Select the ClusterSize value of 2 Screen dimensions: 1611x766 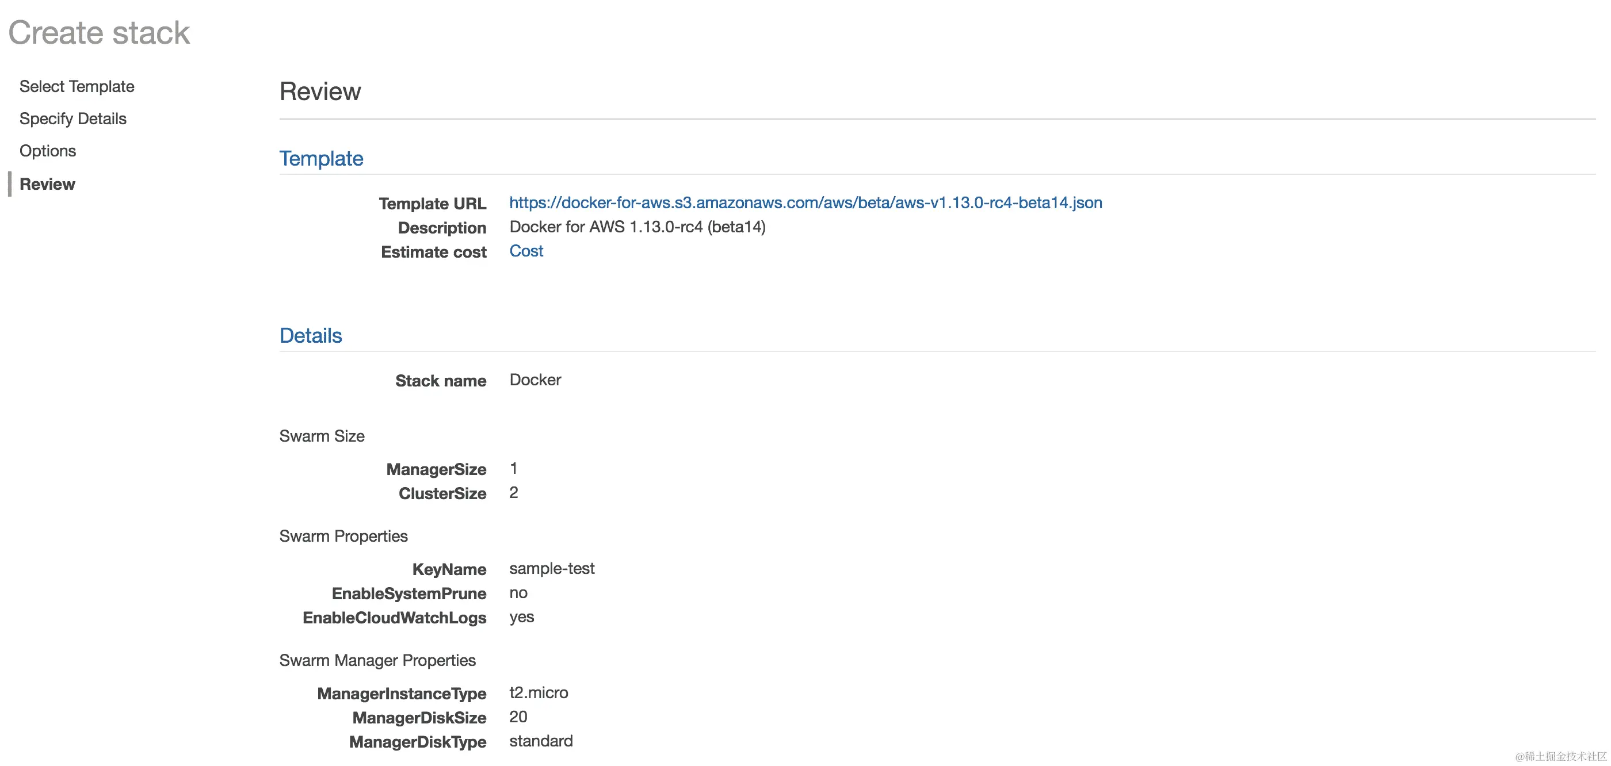pos(513,493)
